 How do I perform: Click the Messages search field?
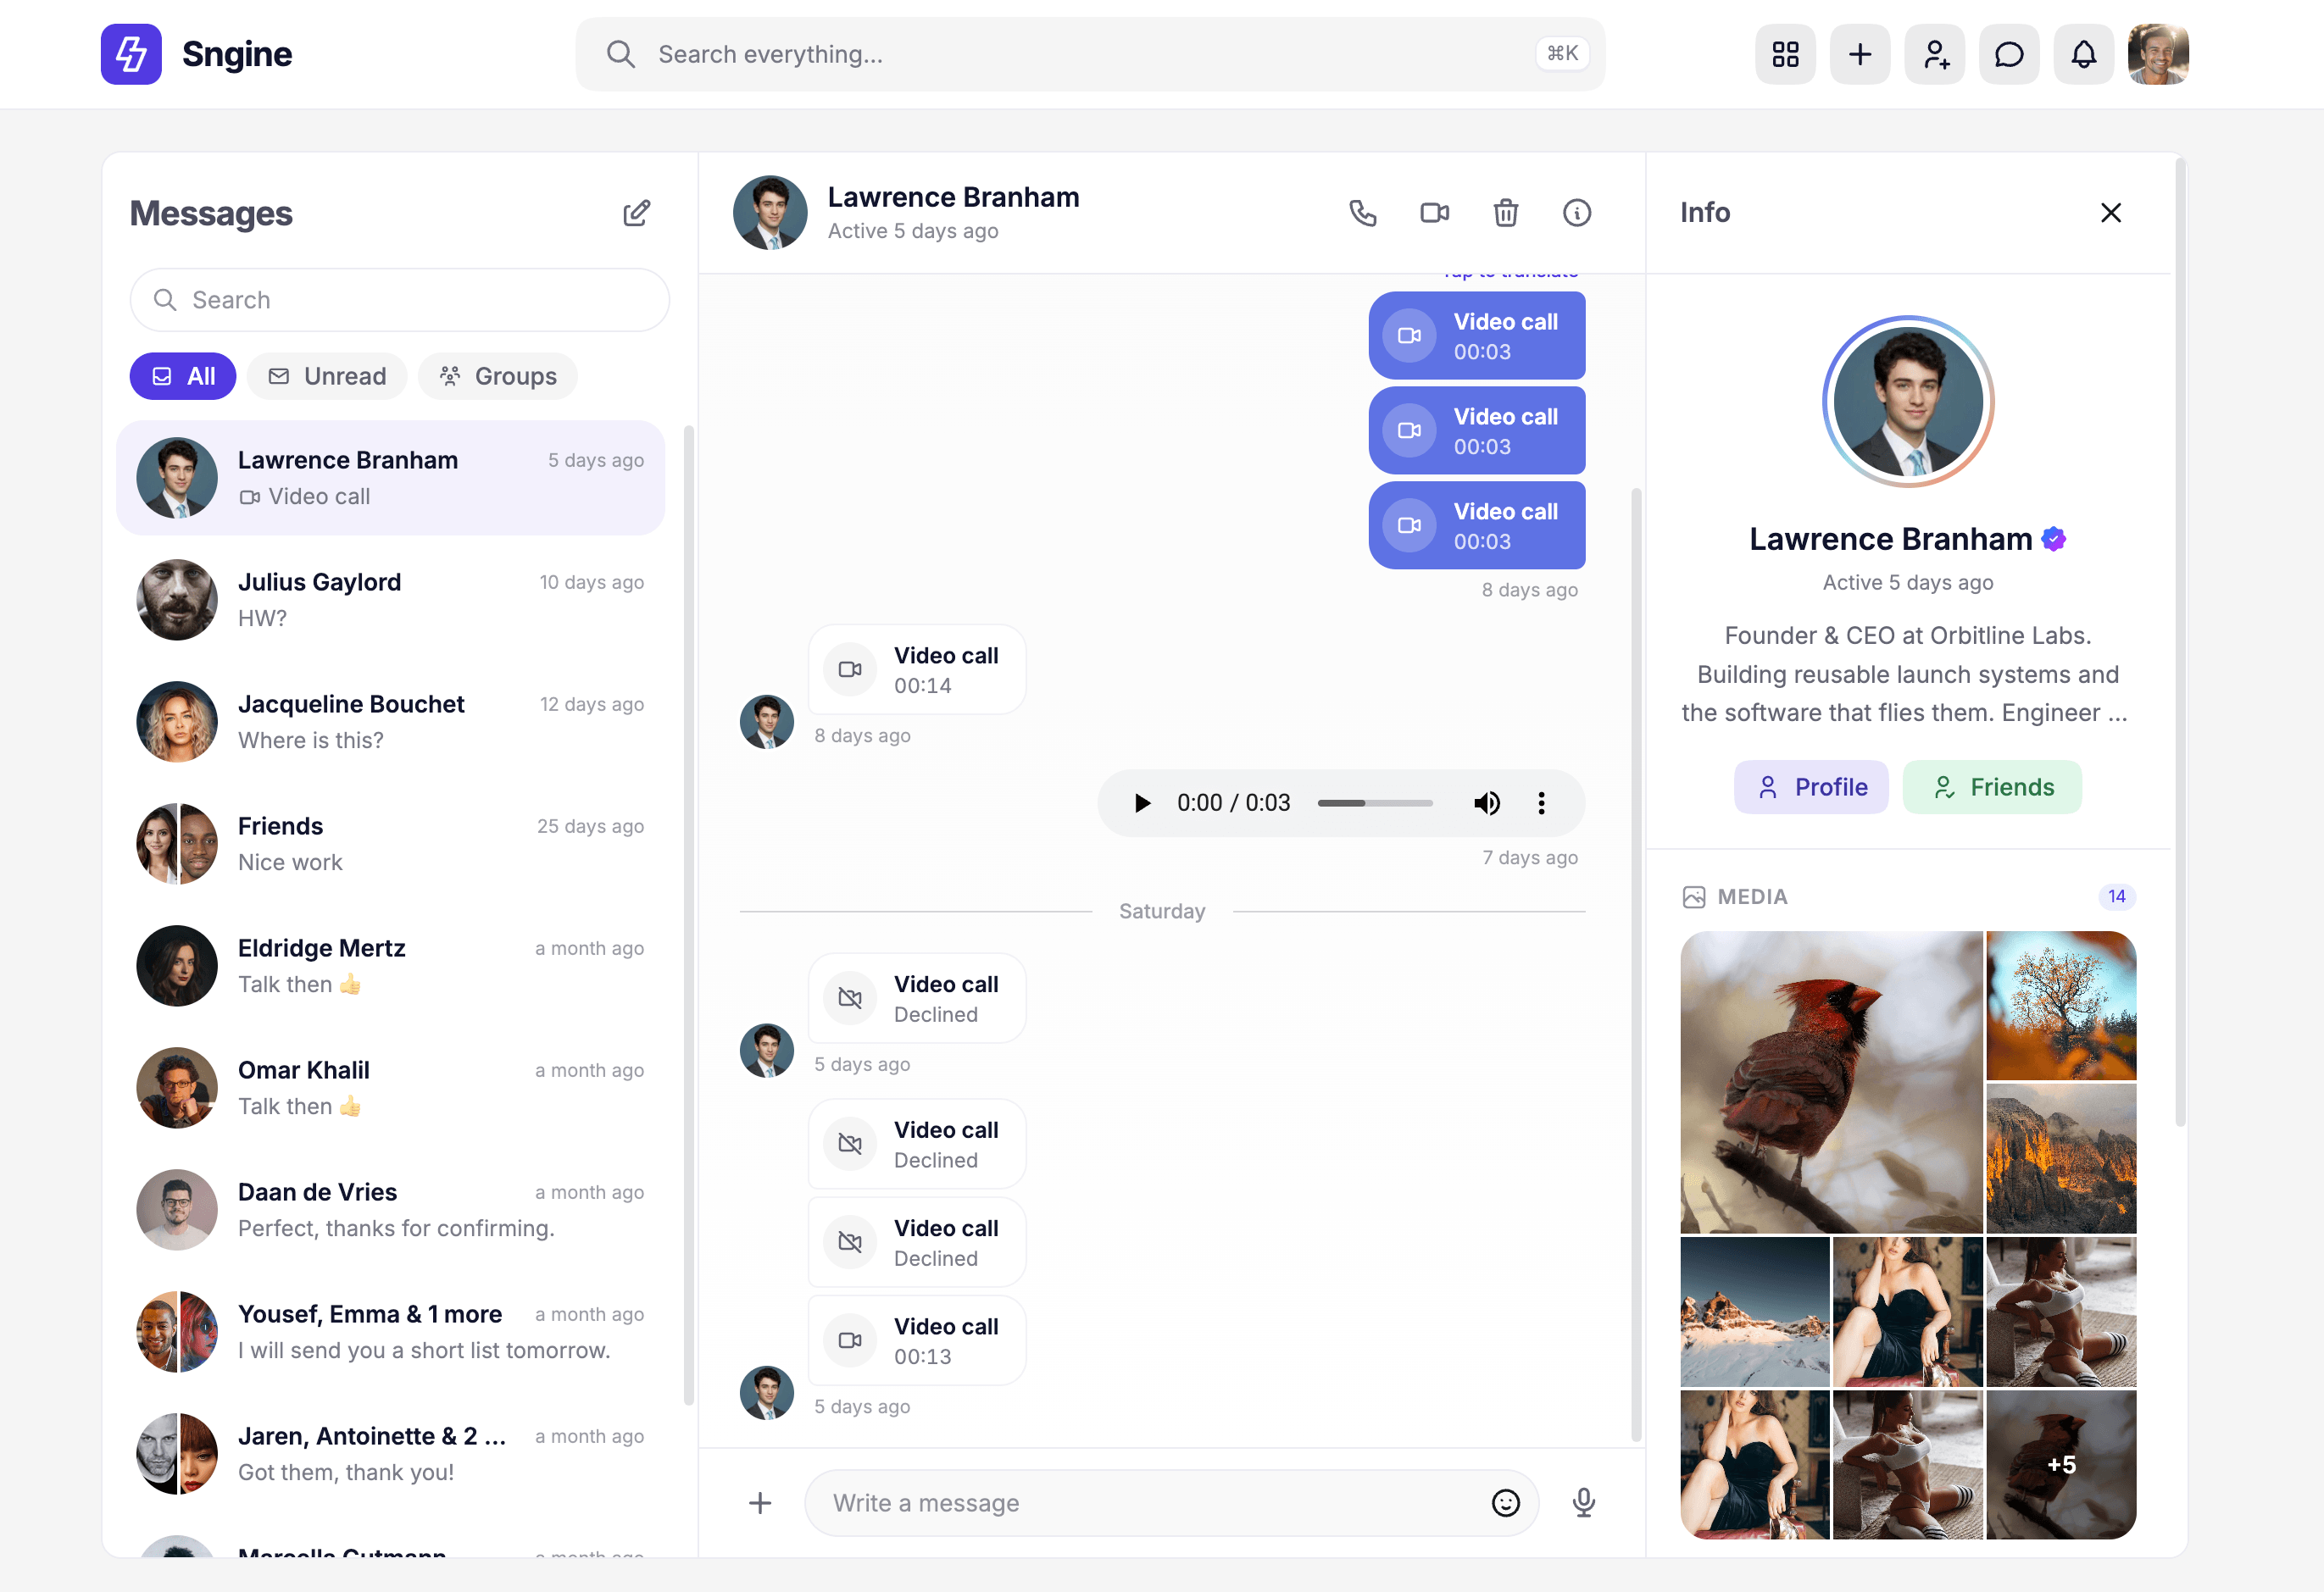(x=399, y=300)
